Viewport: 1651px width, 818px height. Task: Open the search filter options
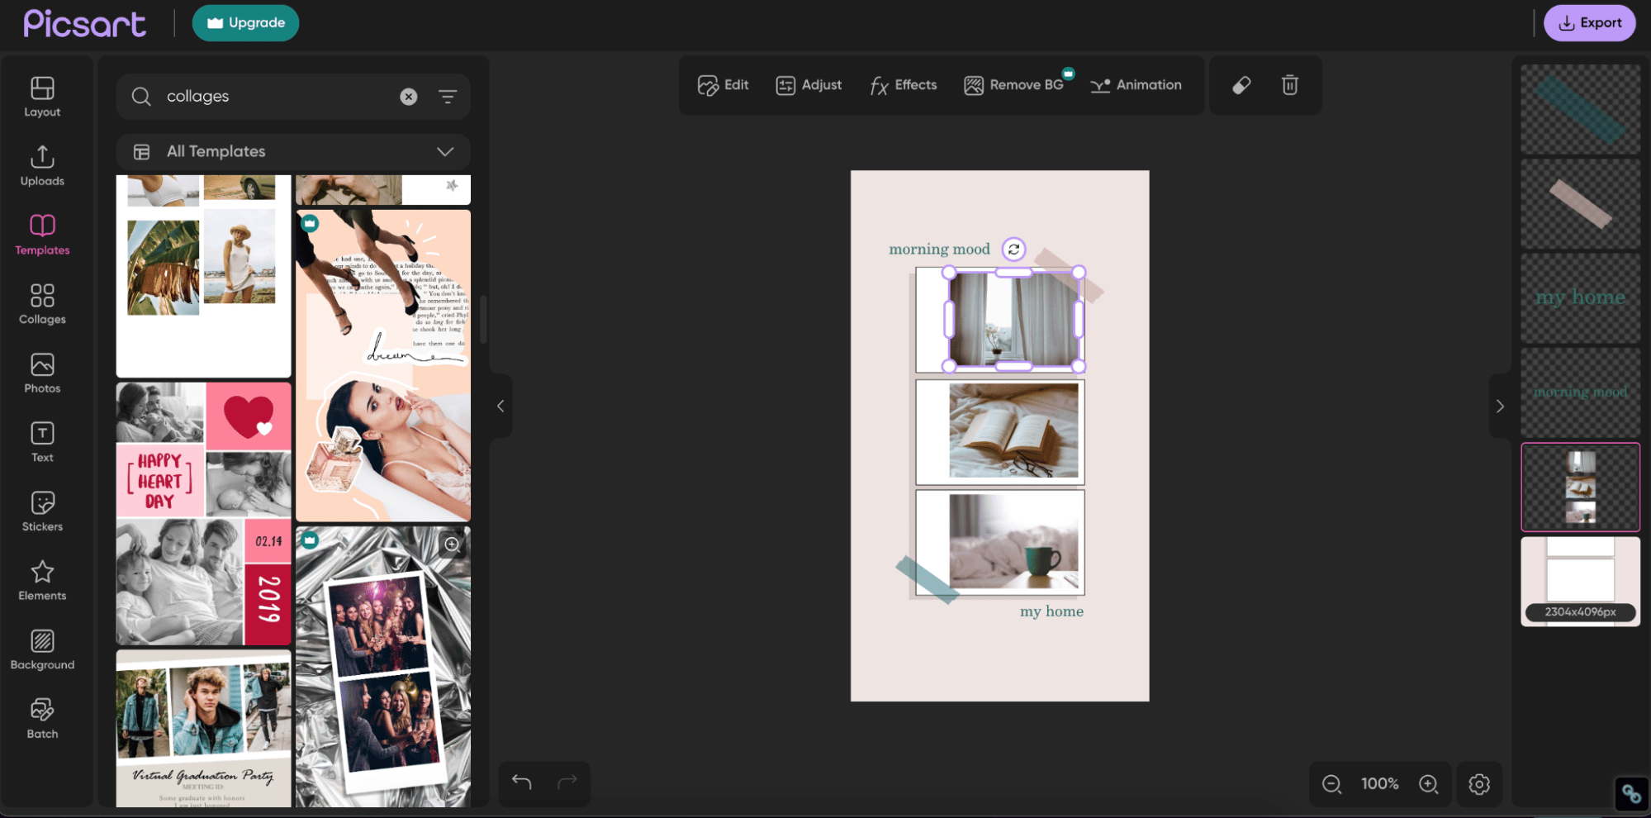[448, 97]
